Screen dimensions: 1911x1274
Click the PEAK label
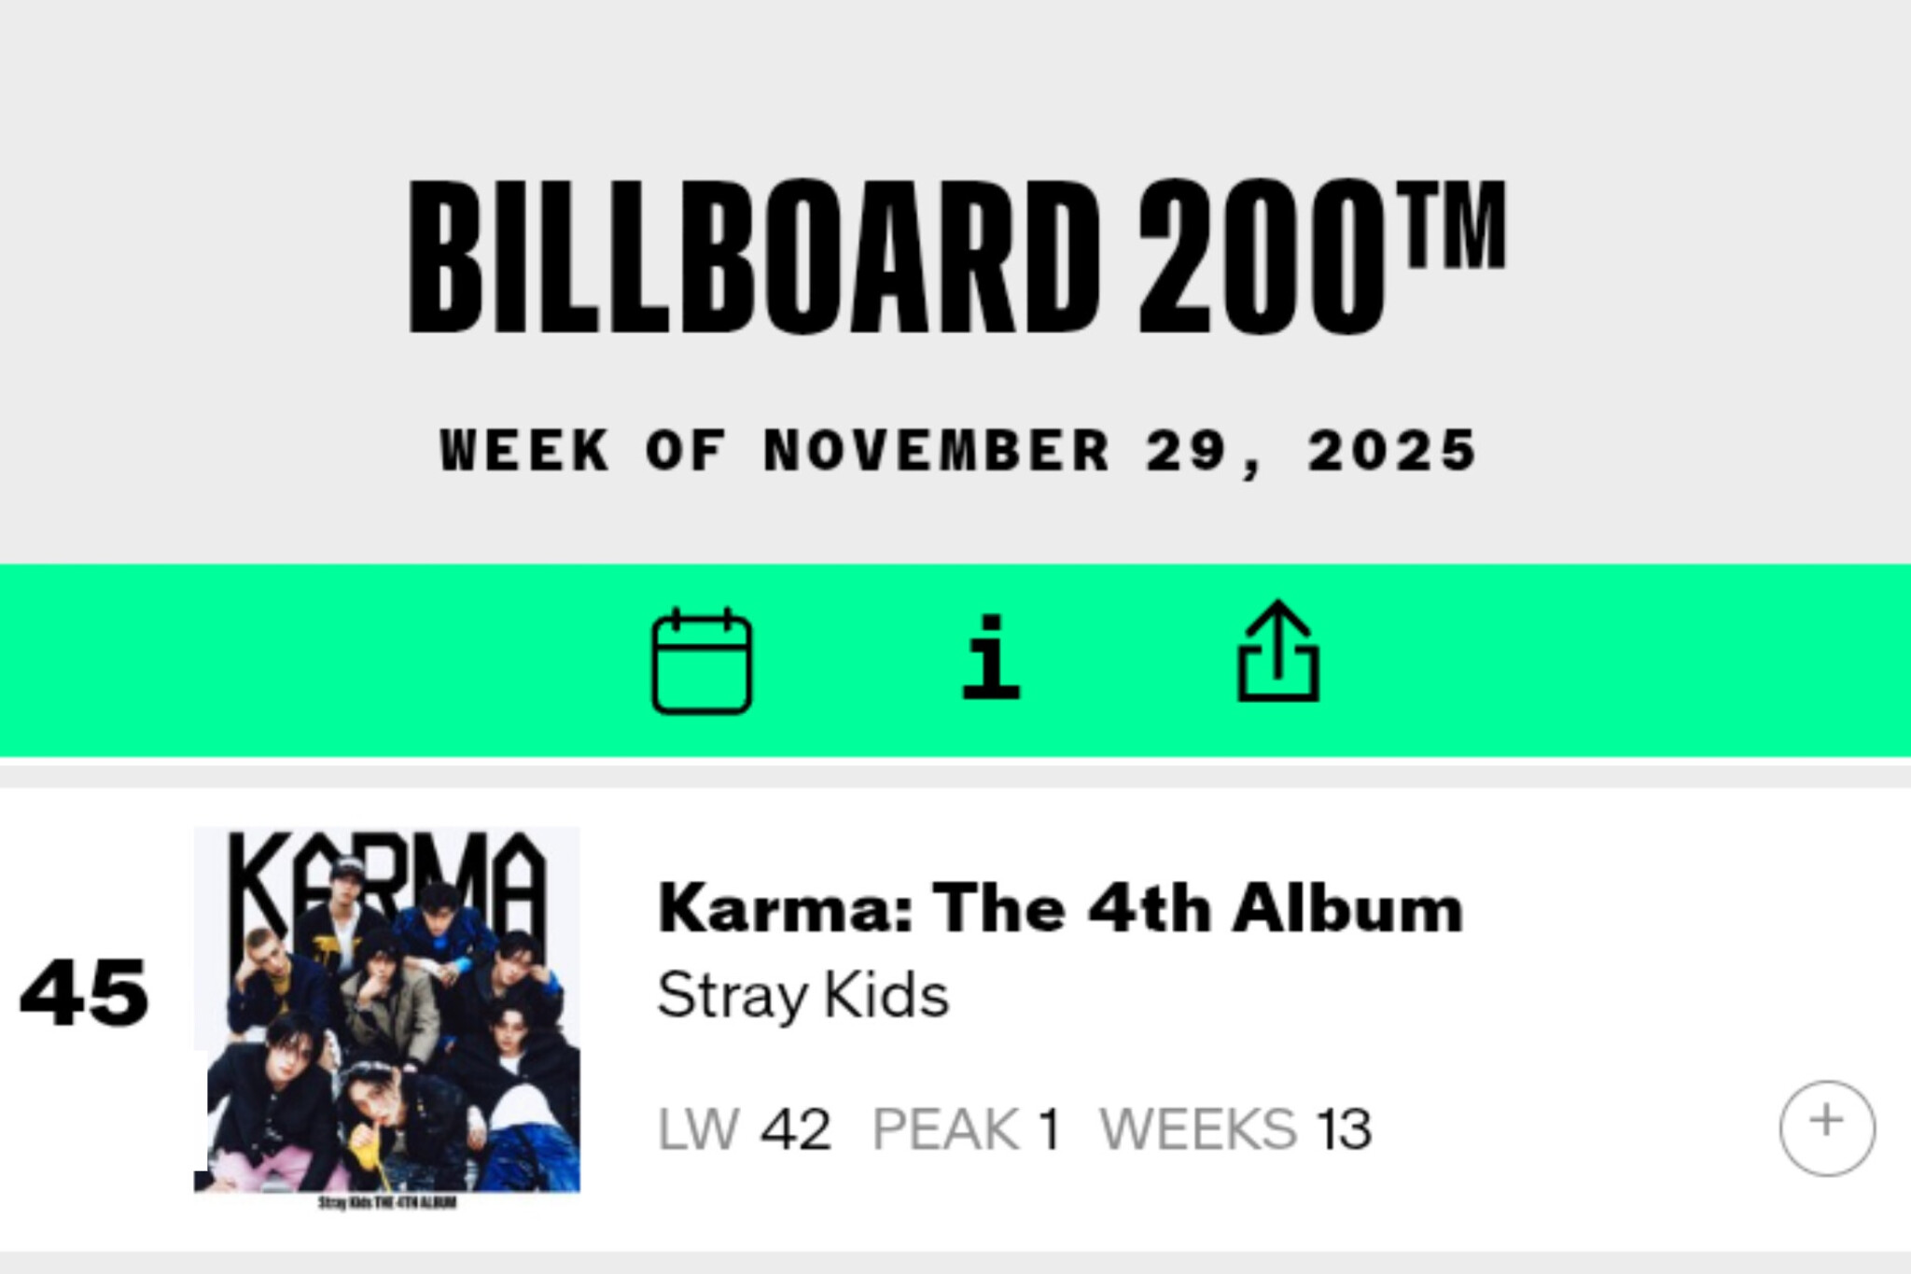click(x=944, y=1129)
